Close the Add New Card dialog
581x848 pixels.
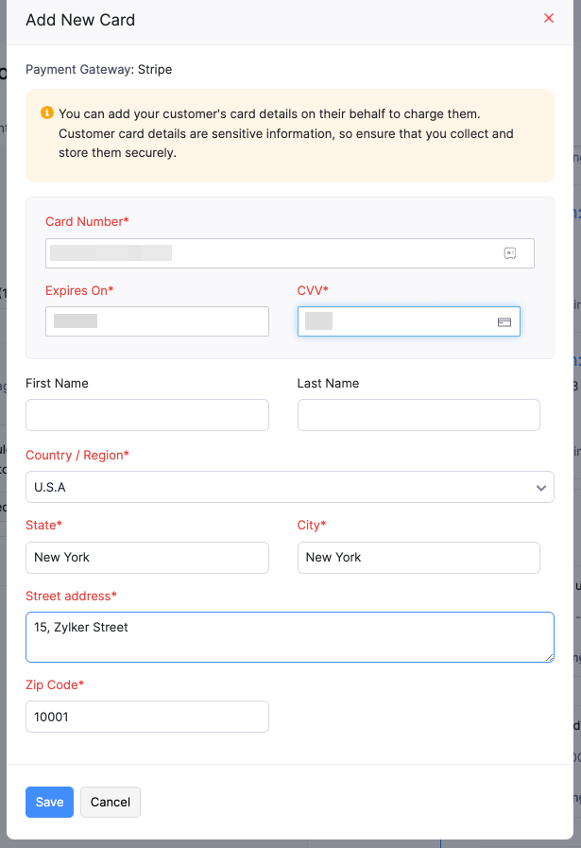pos(549,18)
